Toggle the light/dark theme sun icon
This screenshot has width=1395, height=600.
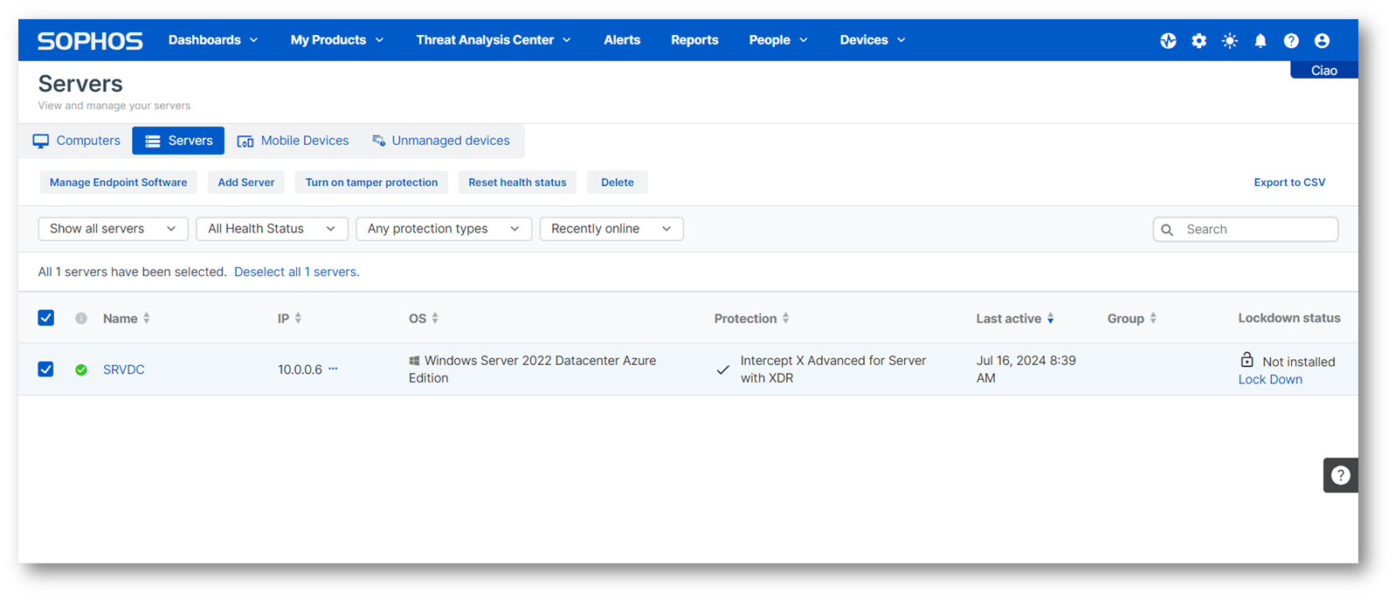[x=1230, y=41]
